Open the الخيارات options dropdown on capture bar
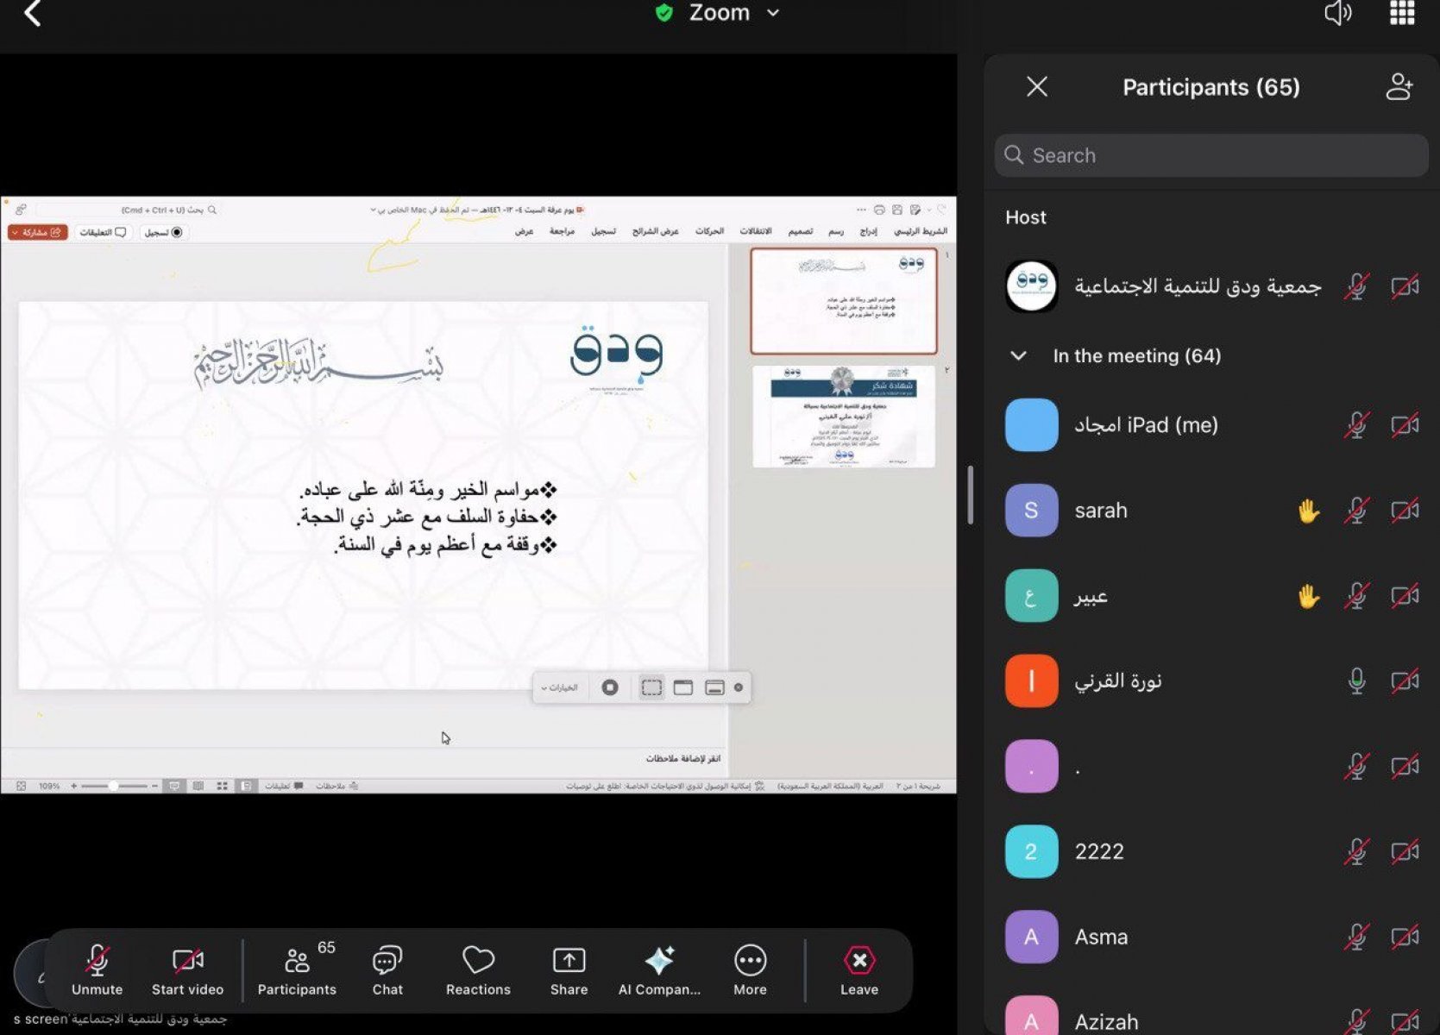Screen dimensions: 1440x1035 (x=559, y=687)
